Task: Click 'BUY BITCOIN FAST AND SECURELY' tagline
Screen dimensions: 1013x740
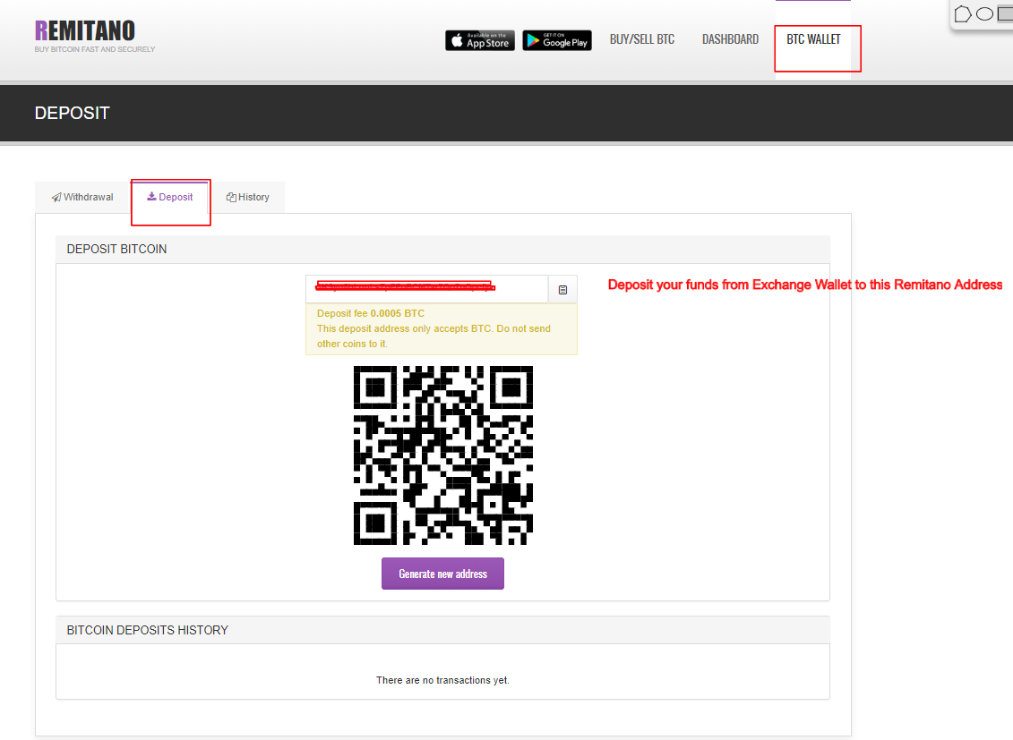Action: [95, 49]
